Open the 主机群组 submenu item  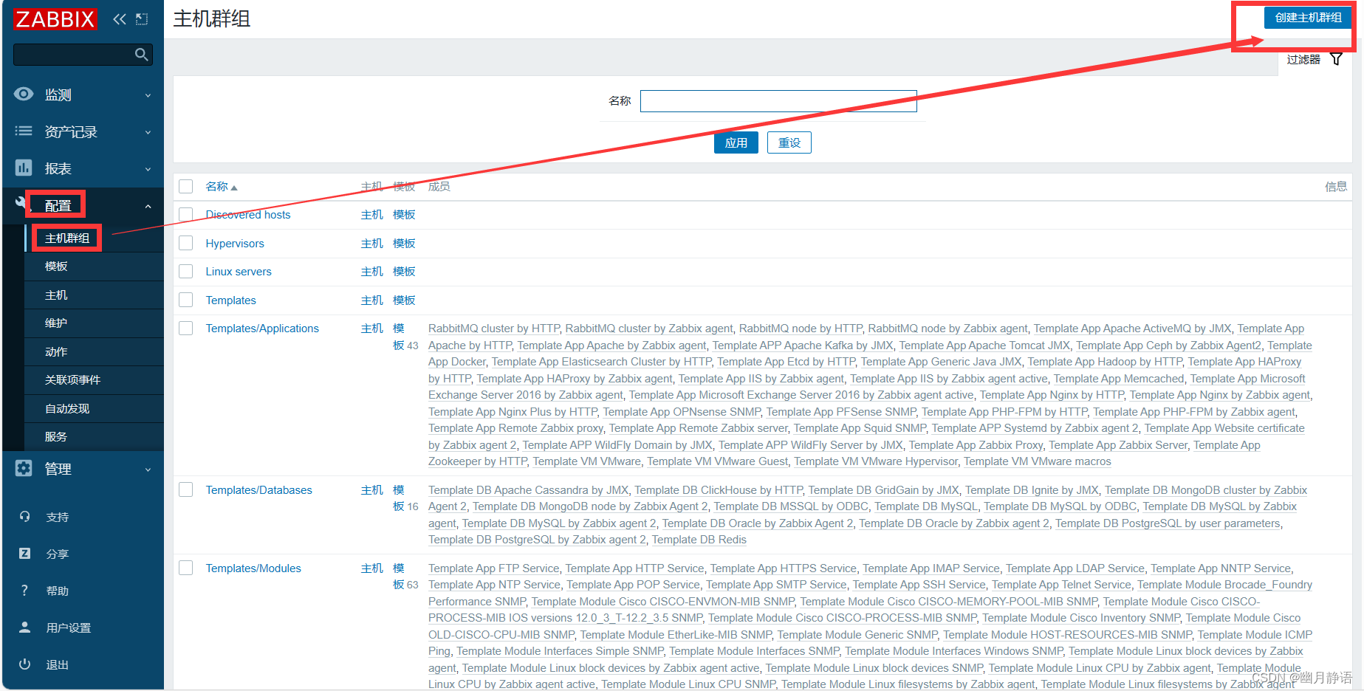(x=67, y=238)
